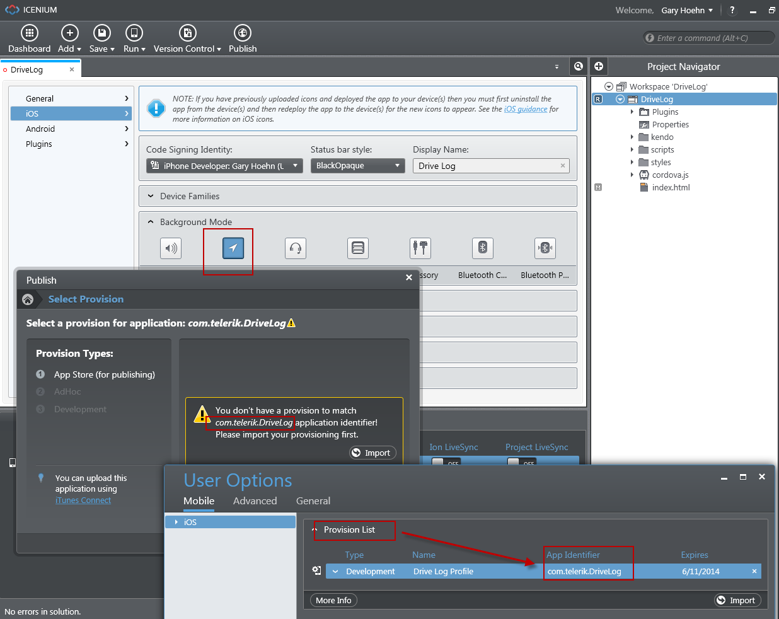Toggle the Project LiveSync switch
The image size is (779, 619).
(521, 461)
